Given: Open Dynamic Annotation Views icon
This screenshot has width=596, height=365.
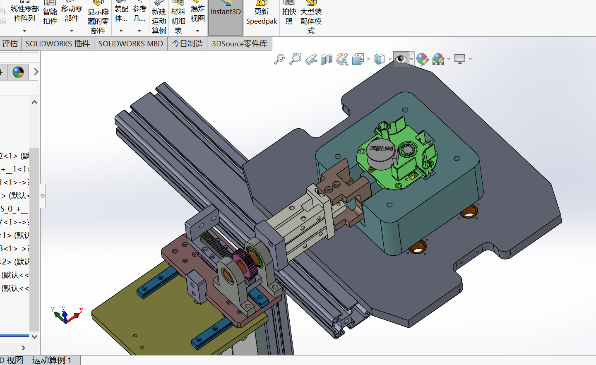Looking at the screenshot, I should click(342, 60).
